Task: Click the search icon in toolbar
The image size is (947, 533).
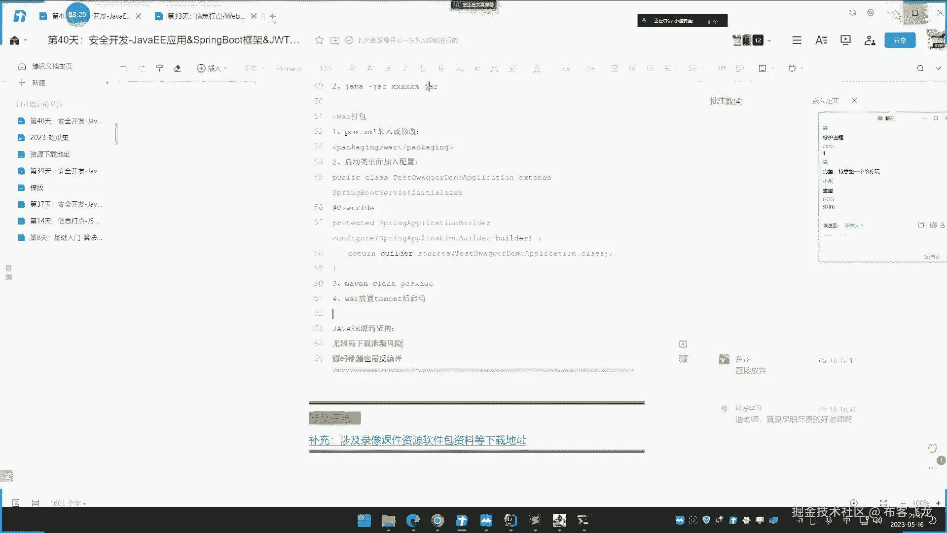Action: (x=920, y=68)
